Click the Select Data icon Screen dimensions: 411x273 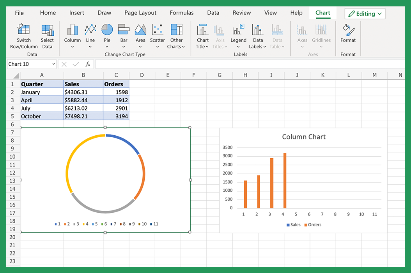click(x=47, y=35)
